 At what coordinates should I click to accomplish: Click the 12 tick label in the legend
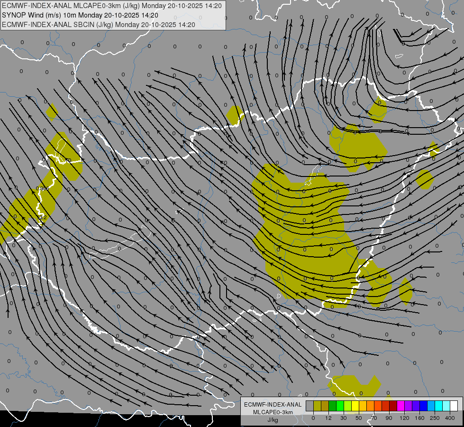click(328, 418)
